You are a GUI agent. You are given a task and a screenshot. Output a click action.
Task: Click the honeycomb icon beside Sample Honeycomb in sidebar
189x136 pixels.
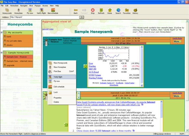(x=5, y=53)
